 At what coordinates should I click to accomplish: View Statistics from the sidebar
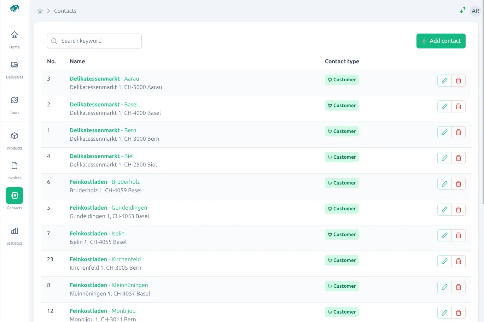pyautogui.click(x=14, y=235)
